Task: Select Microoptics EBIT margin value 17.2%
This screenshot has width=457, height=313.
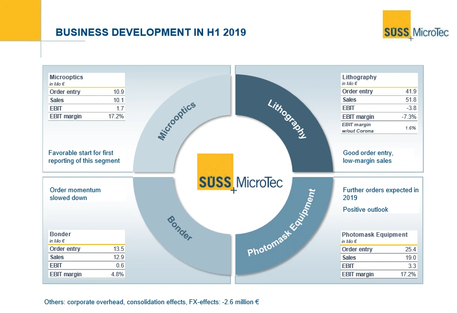Action: 115,116
